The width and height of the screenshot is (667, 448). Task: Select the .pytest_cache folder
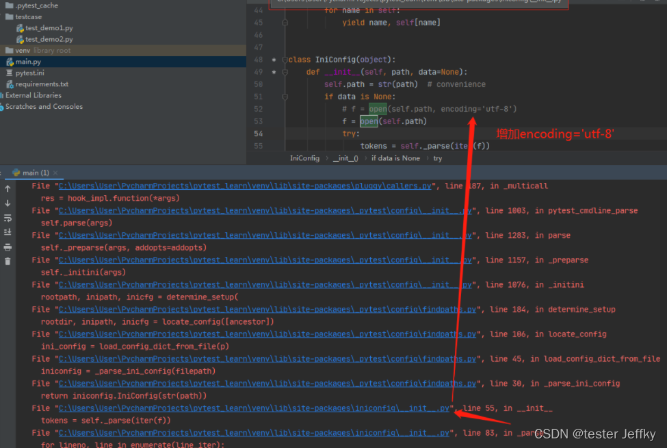point(36,5)
